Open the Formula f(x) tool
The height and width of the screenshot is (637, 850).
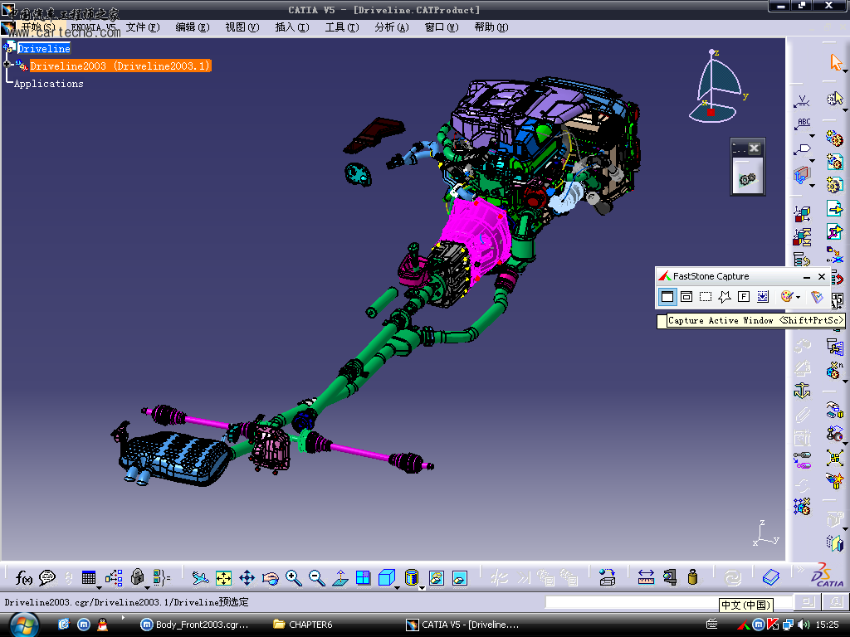point(23,578)
